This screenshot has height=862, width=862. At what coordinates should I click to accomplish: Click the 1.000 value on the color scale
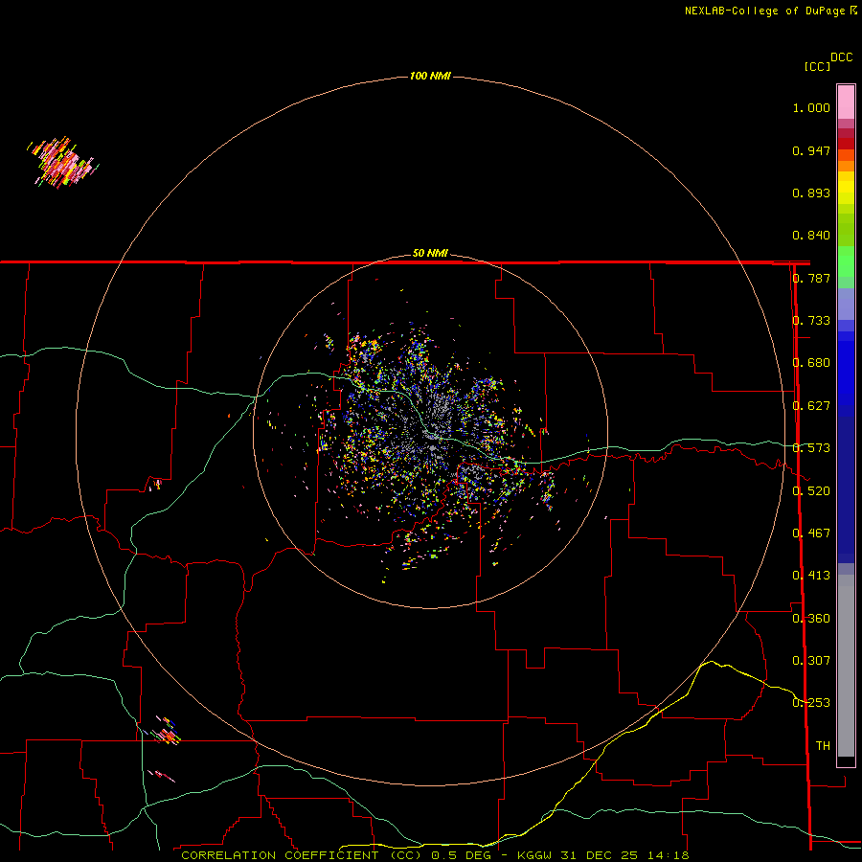(811, 107)
